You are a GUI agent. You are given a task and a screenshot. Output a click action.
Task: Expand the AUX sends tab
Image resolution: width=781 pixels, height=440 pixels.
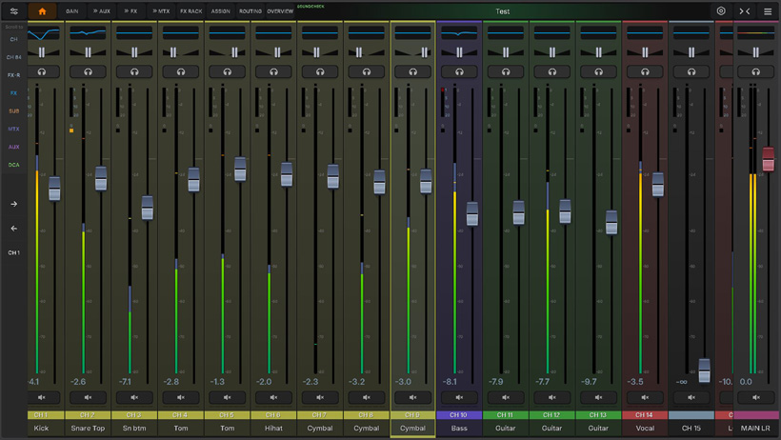[102, 11]
